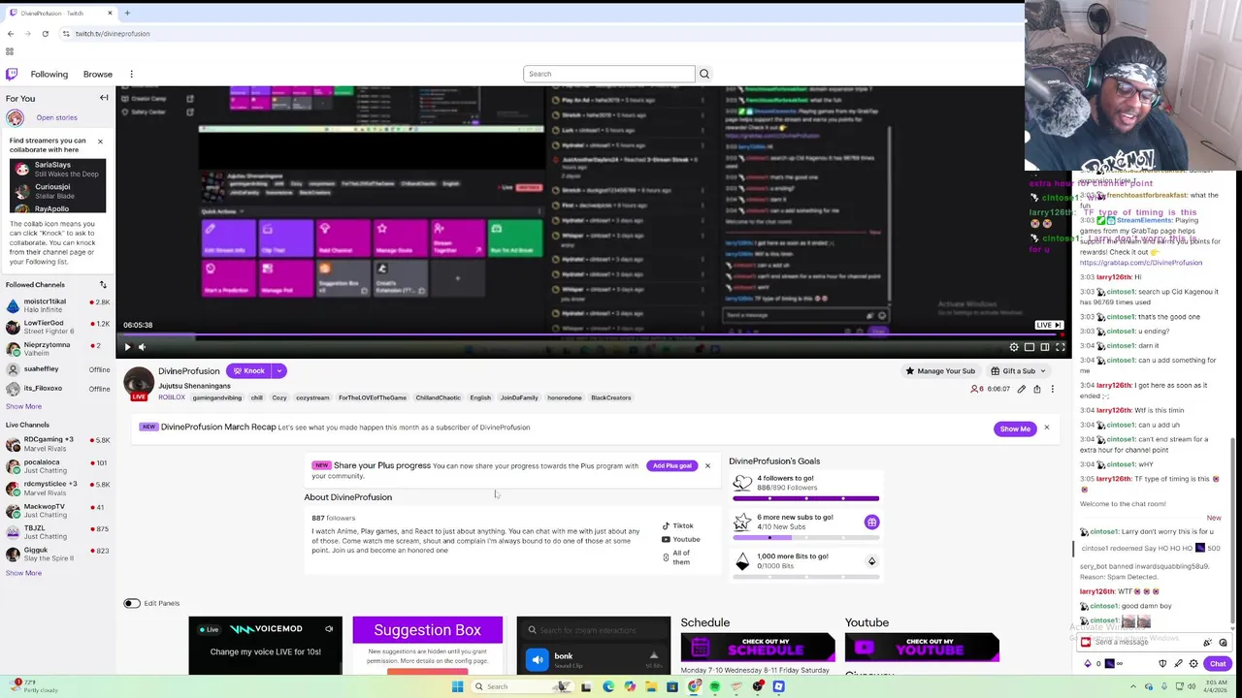Viewport: 1242px width, 698px height.
Task: Select moistcr1tikal in followed channels
Action: point(55,305)
